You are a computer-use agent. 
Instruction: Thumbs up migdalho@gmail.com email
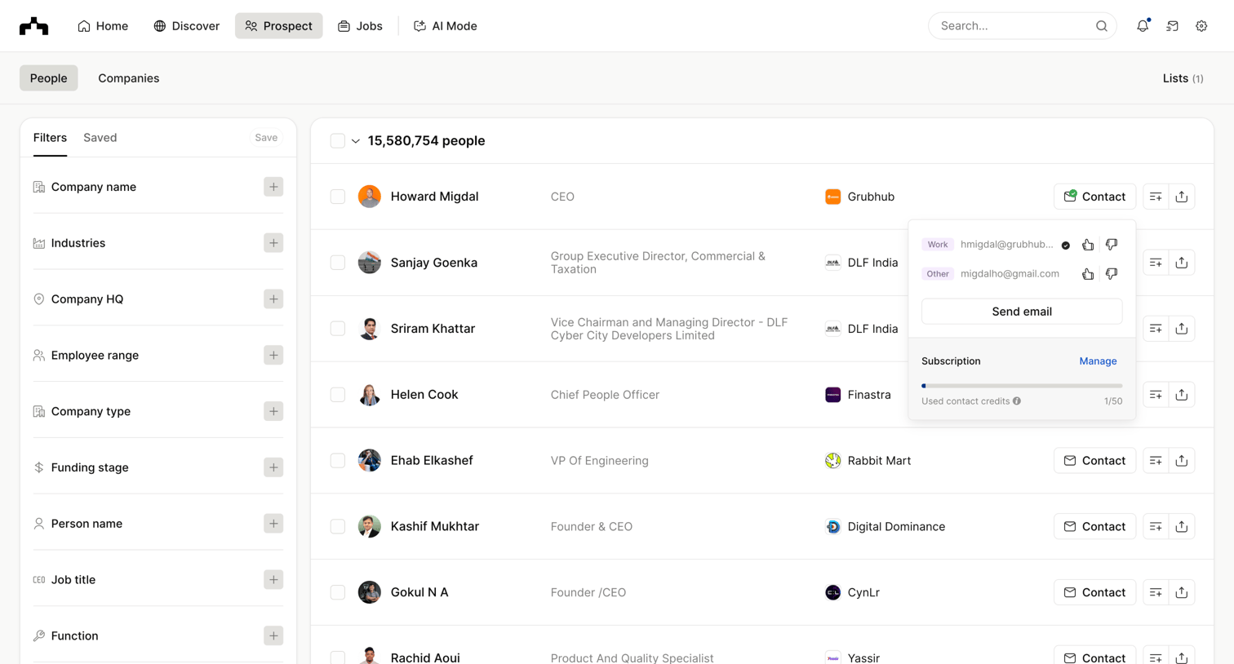(1088, 274)
